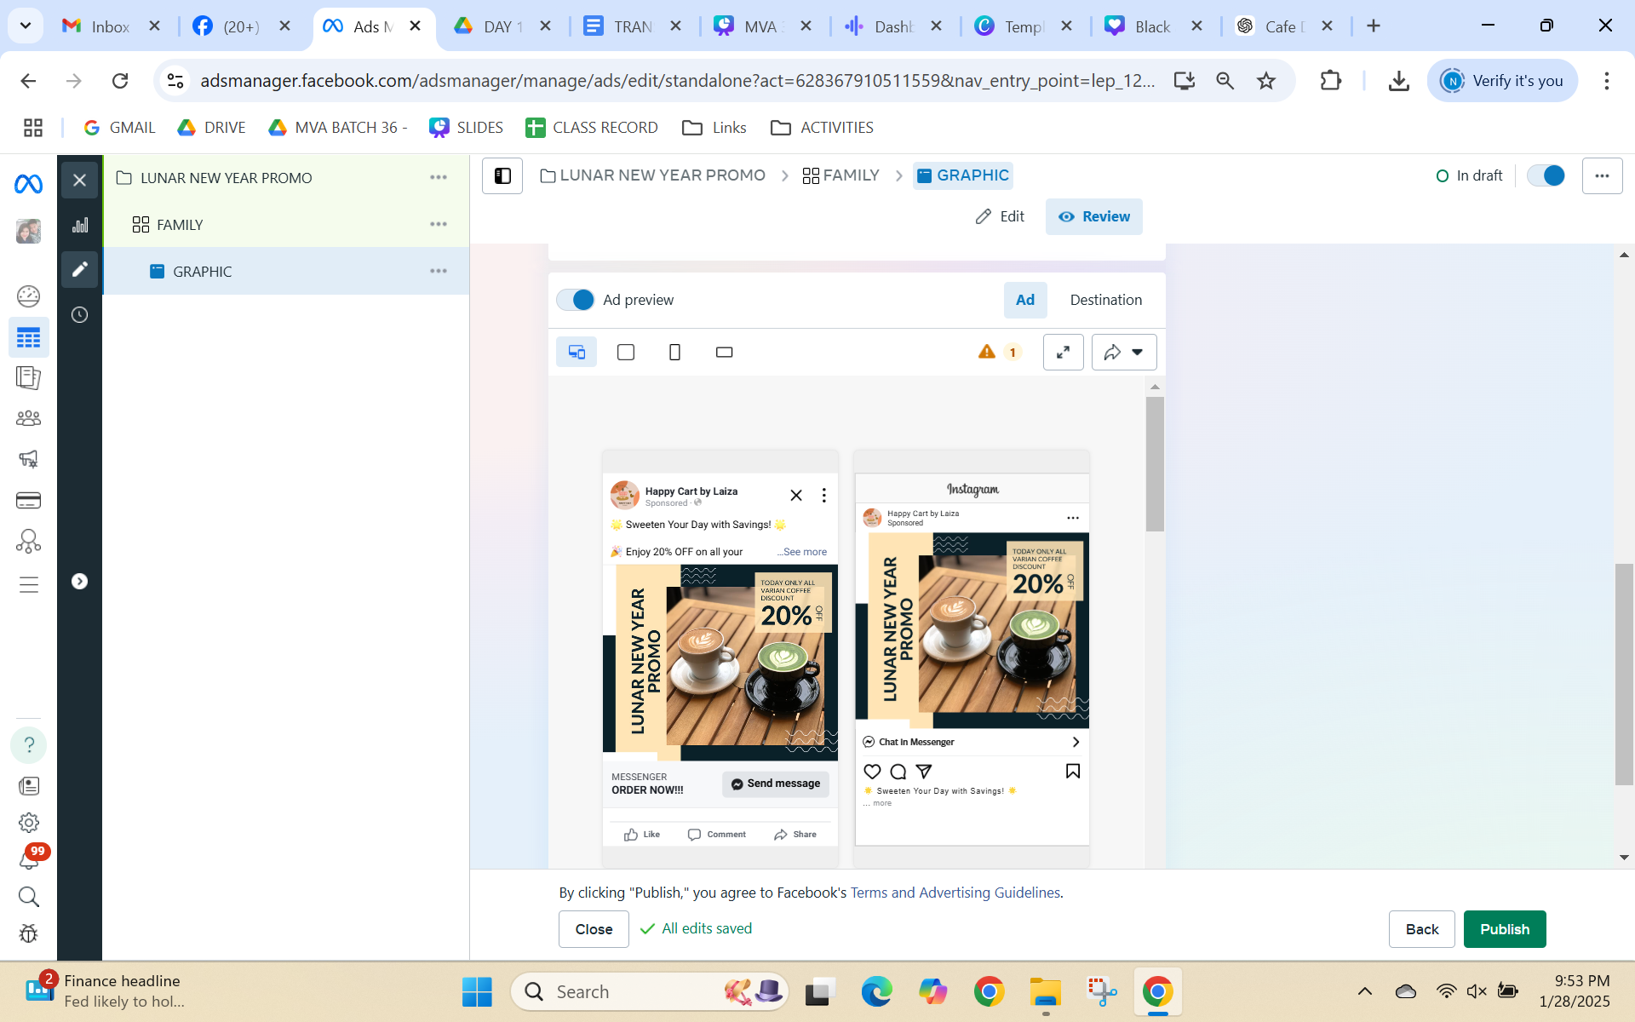Switch to the Destination tab
Screen dimensions: 1635x1022
1105,300
